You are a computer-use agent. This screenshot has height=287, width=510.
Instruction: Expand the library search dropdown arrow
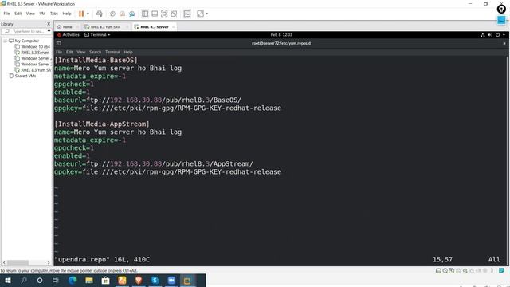pyautogui.click(x=49, y=31)
